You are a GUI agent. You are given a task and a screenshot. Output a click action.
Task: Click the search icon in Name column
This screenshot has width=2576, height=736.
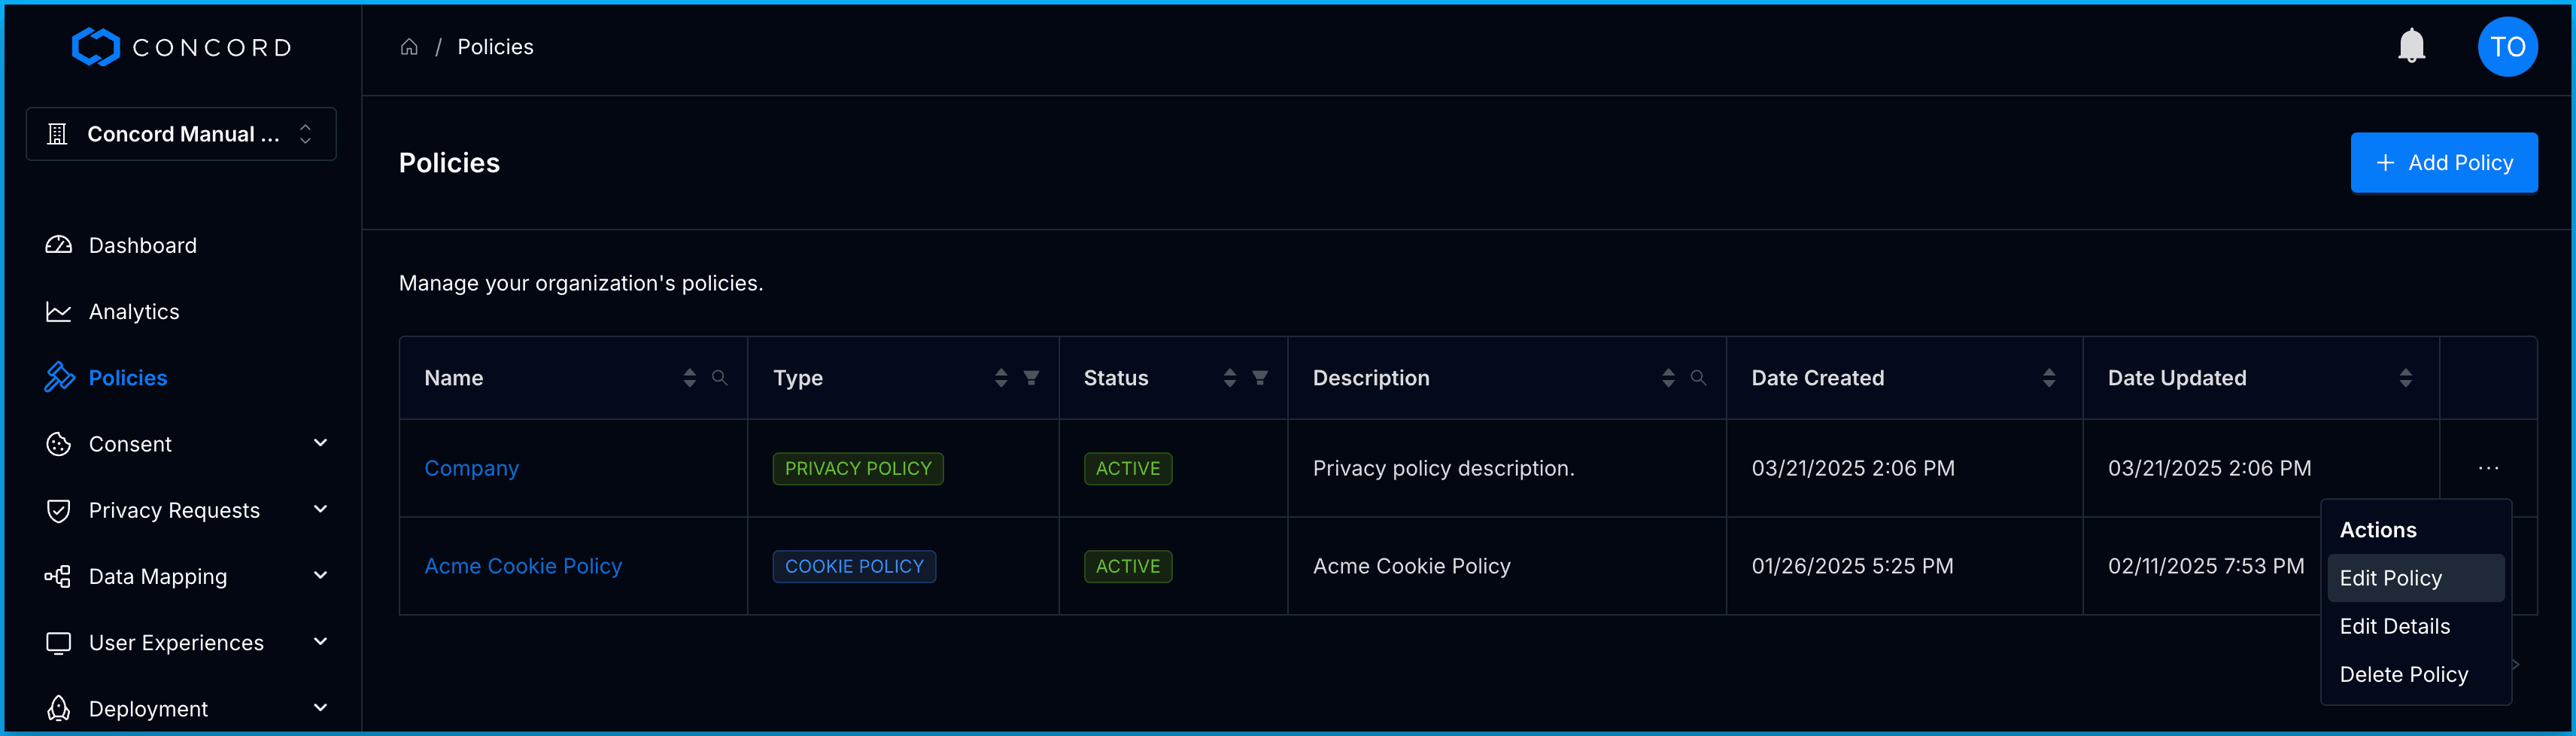(719, 378)
